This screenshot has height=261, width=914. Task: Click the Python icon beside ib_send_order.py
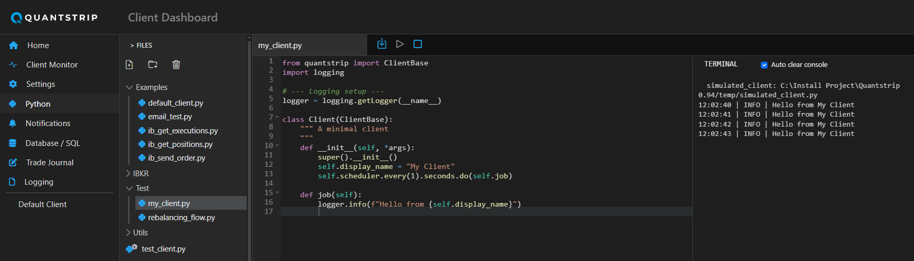click(x=142, y=158)
